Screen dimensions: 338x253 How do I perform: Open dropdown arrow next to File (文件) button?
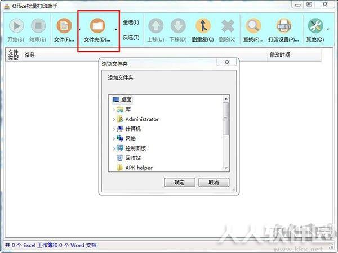79,29
